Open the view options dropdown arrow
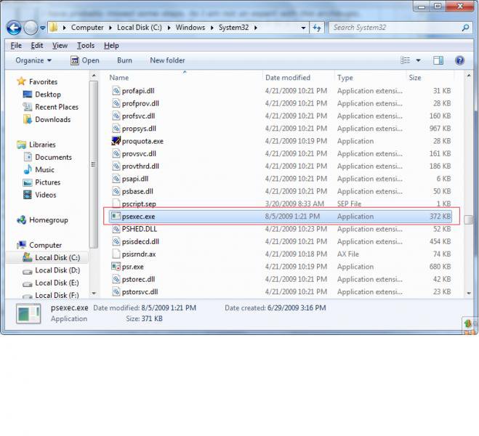Viewport: 479px width, 436px height. pyautogui.click(x=418, y=60)
